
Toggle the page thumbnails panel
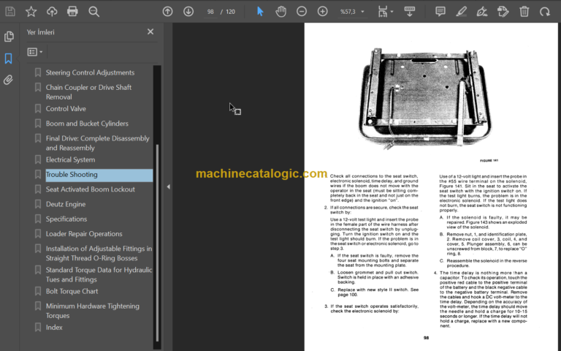point(9,37)
